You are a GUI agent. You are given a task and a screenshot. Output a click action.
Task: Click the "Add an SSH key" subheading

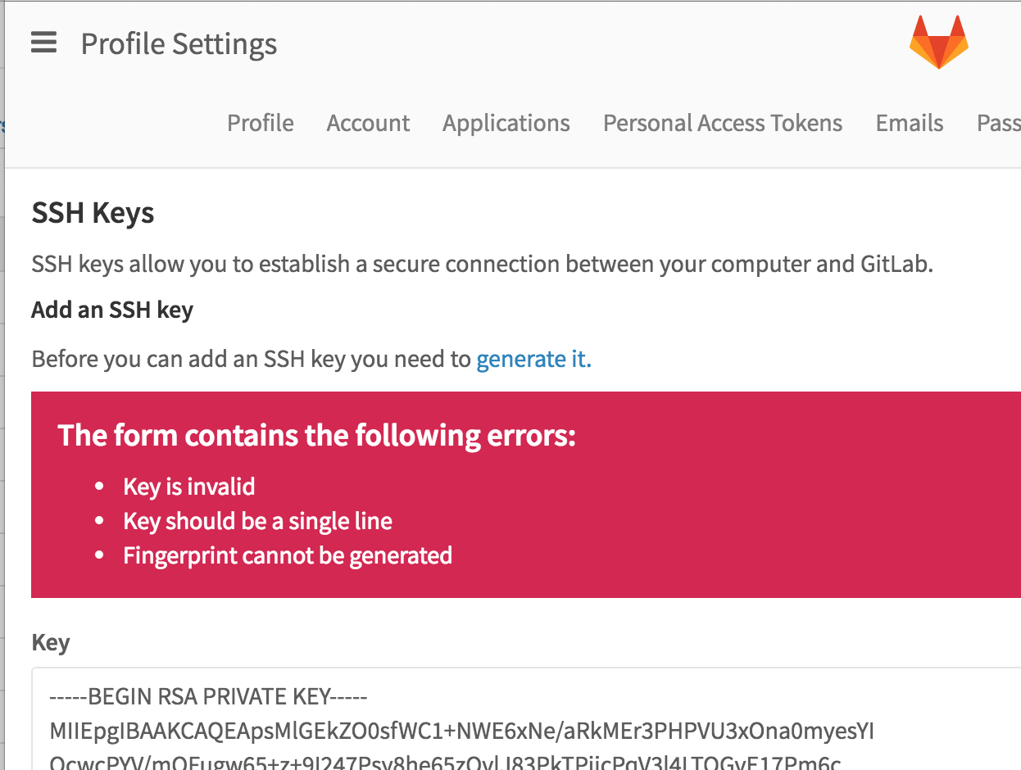(112, 310)
